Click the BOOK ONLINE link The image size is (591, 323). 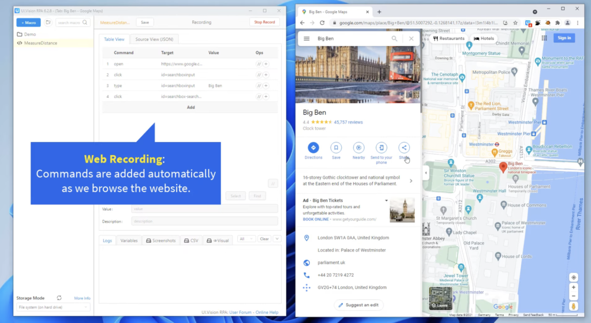316,219
